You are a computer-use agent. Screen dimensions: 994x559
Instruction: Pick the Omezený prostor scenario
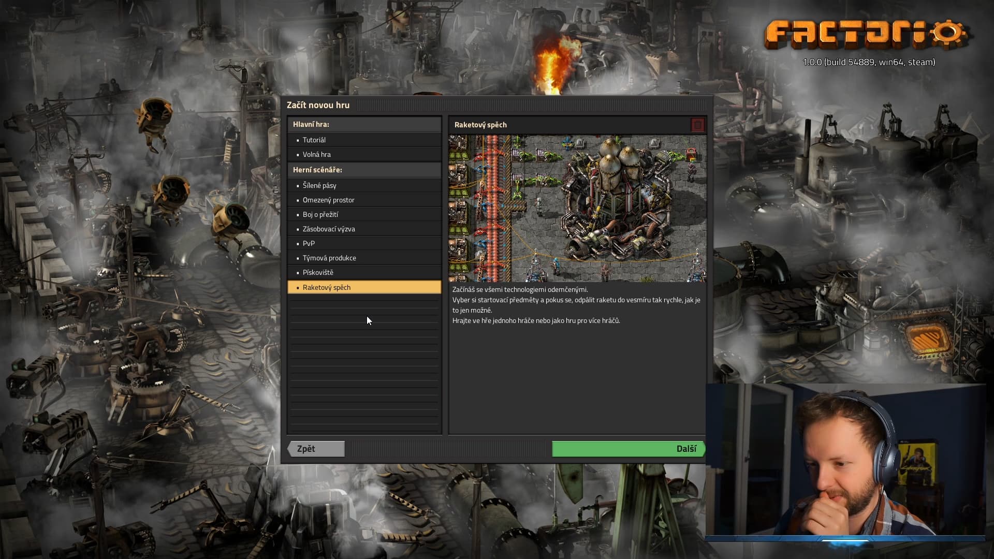point(364,200)
